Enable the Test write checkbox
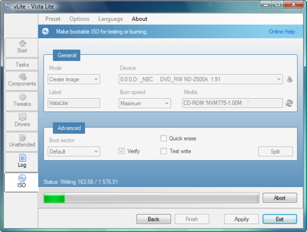Viewport: 307px width, 232px height. pyautogui.click(x=163, y=151)
